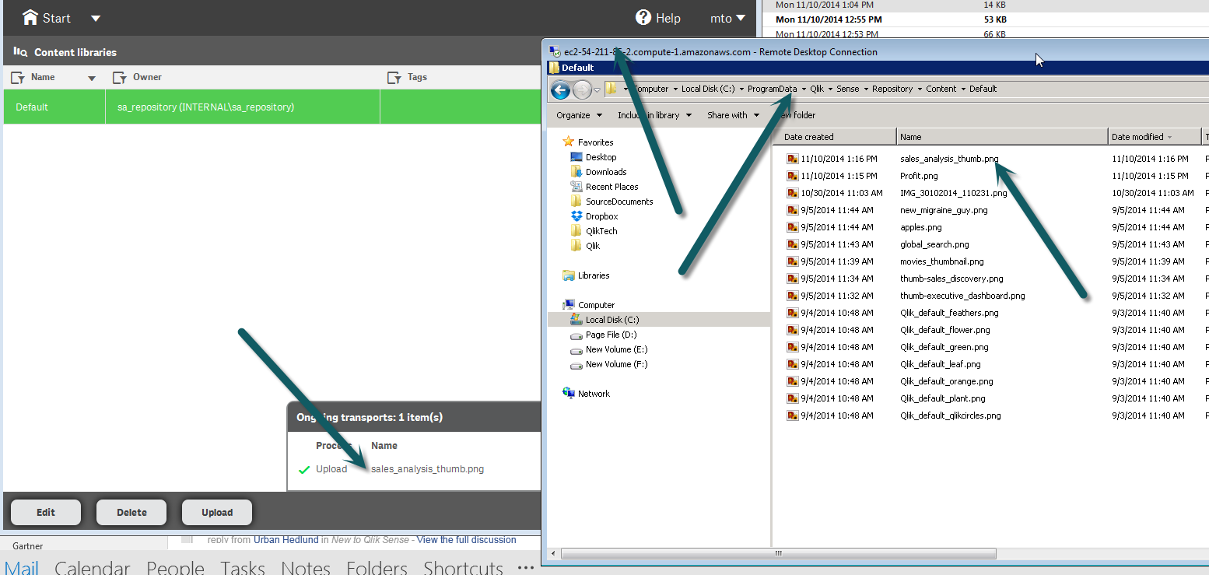Screen dimensions: 1209x575
Task: Select sales_analysis_thumb.png in the Explorer file list
Action: click(x=949, y=159)
